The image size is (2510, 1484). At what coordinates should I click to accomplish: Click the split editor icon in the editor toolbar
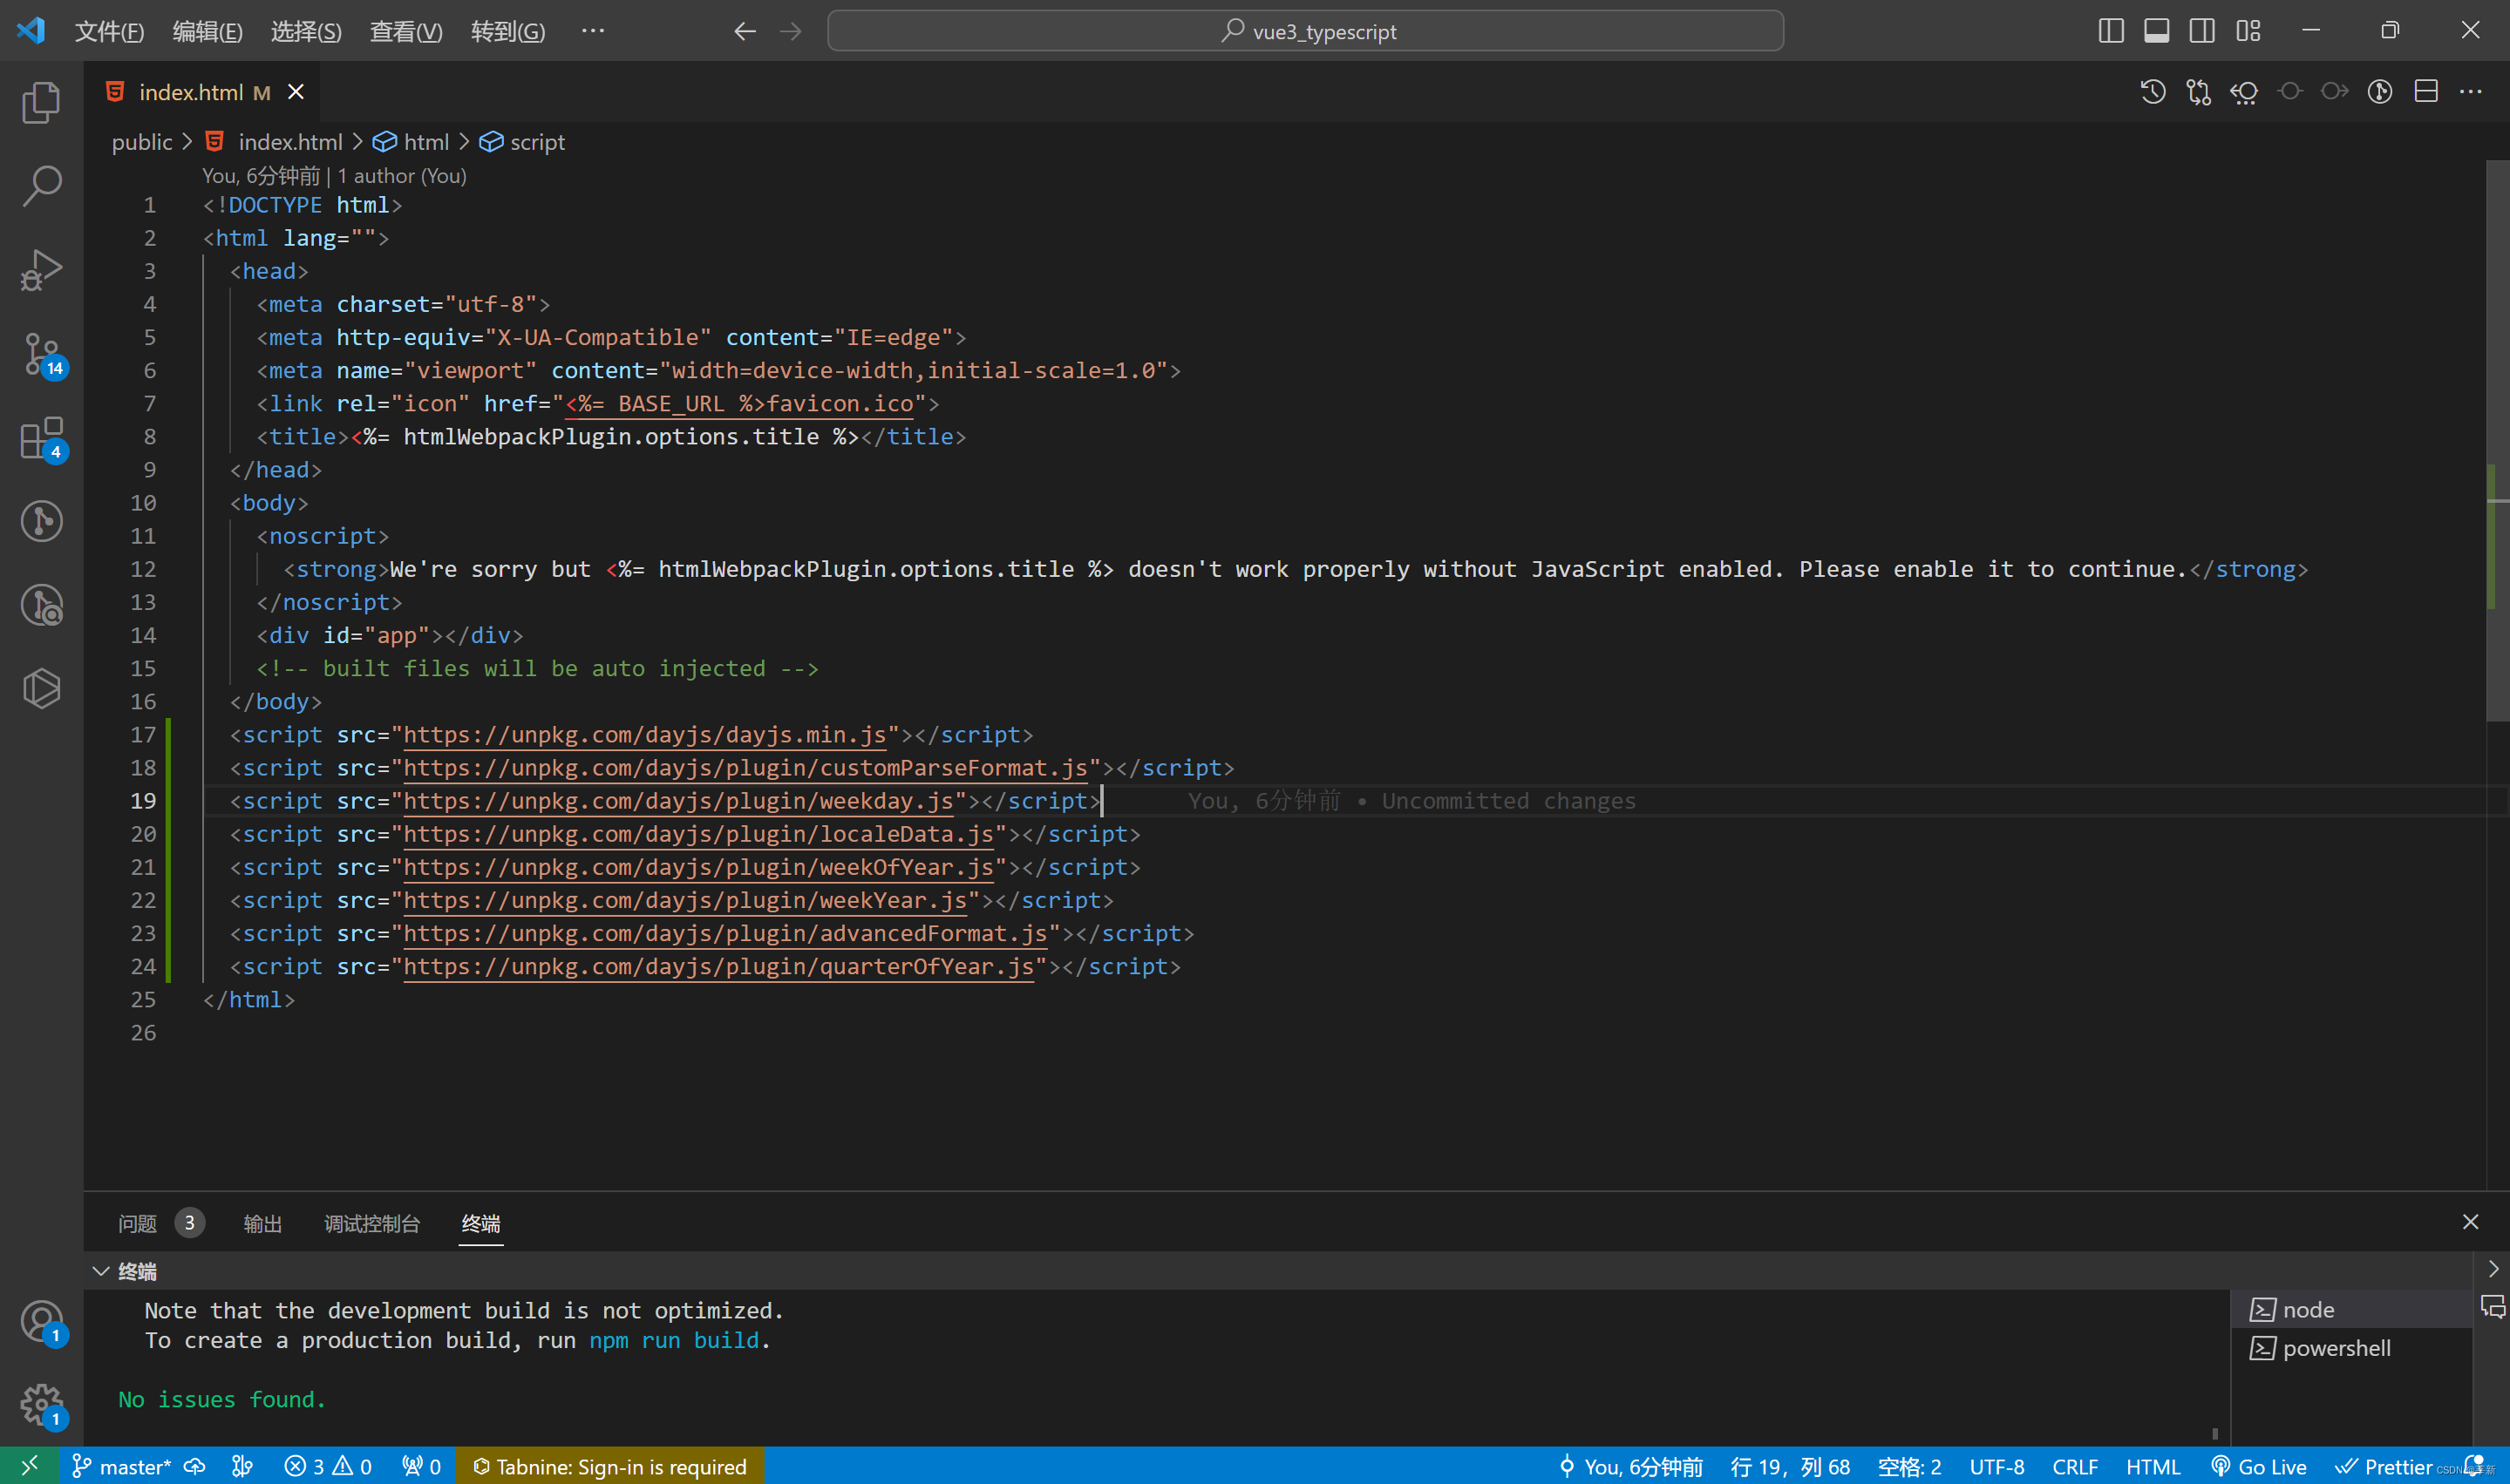pos(2425,92)
